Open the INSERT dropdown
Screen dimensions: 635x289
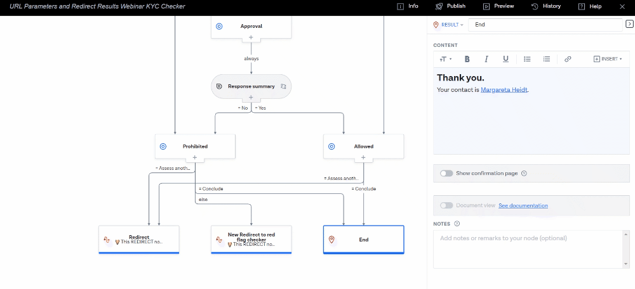(608, 59)
